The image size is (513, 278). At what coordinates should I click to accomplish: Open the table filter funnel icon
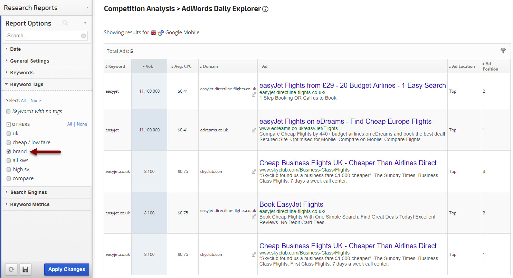click(503, 51)
